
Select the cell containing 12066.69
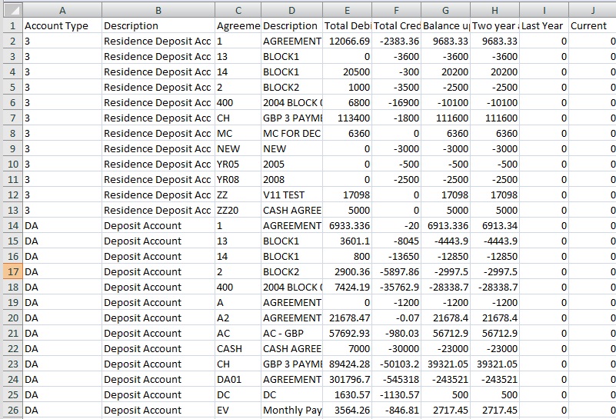(348, 42)
